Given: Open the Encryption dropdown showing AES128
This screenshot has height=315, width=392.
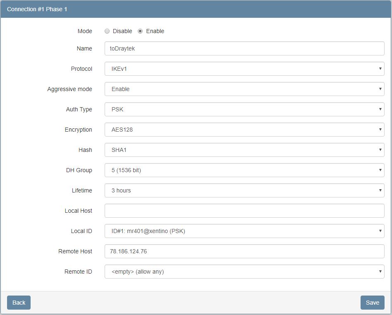Looking at the screenshot, I should click(x=244, y=130).
